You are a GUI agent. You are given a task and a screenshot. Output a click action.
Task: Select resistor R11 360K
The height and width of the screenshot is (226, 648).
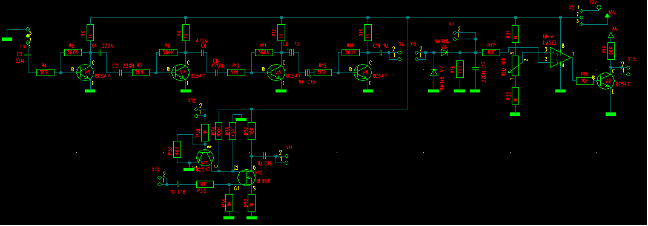[x=263, y=53]
